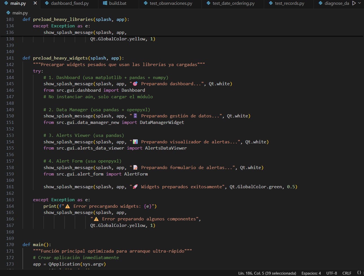Open the test_observaciones.py tab
364x276 pixels.
click(171, 3)
